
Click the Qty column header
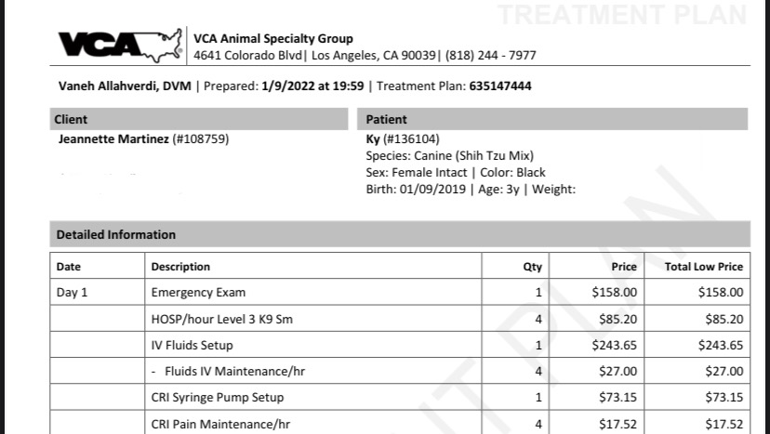coord(532,267)
